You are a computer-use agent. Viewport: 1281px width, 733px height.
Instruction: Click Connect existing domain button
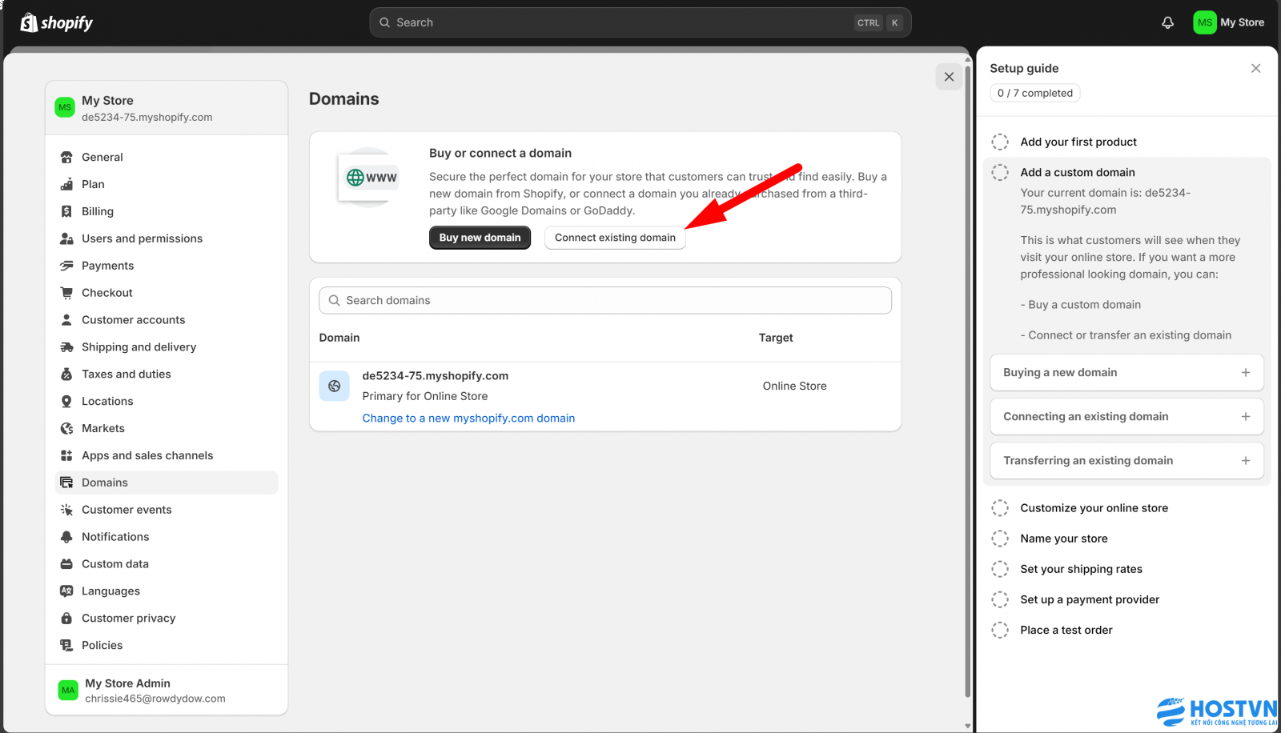click(x=615, y=238)
